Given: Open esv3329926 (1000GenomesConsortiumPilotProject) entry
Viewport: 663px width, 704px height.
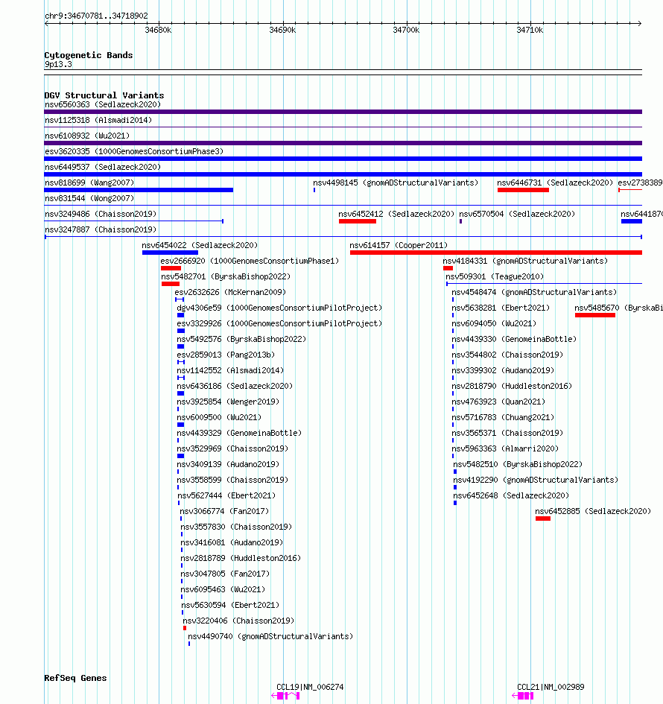Looking at the screenshot, I should click(279, 324).
